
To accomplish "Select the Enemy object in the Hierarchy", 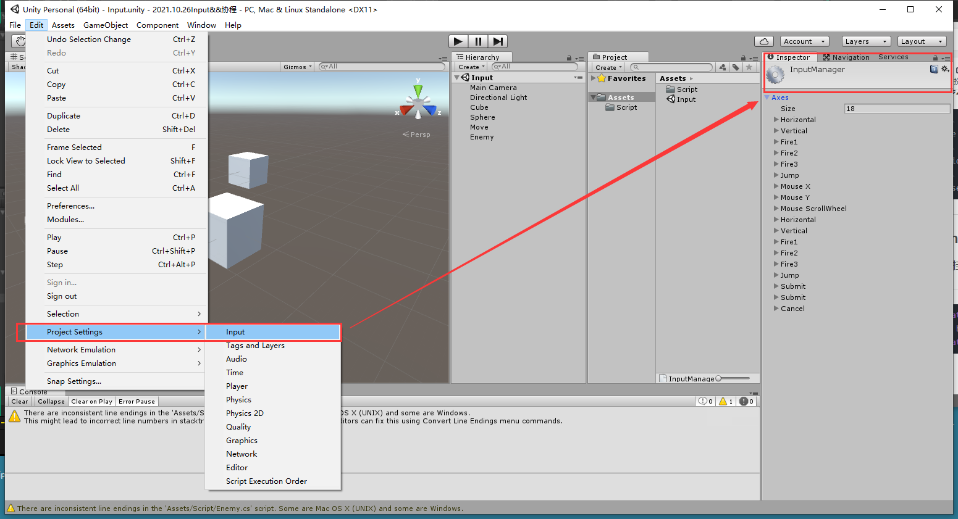I will click(482, 137).
